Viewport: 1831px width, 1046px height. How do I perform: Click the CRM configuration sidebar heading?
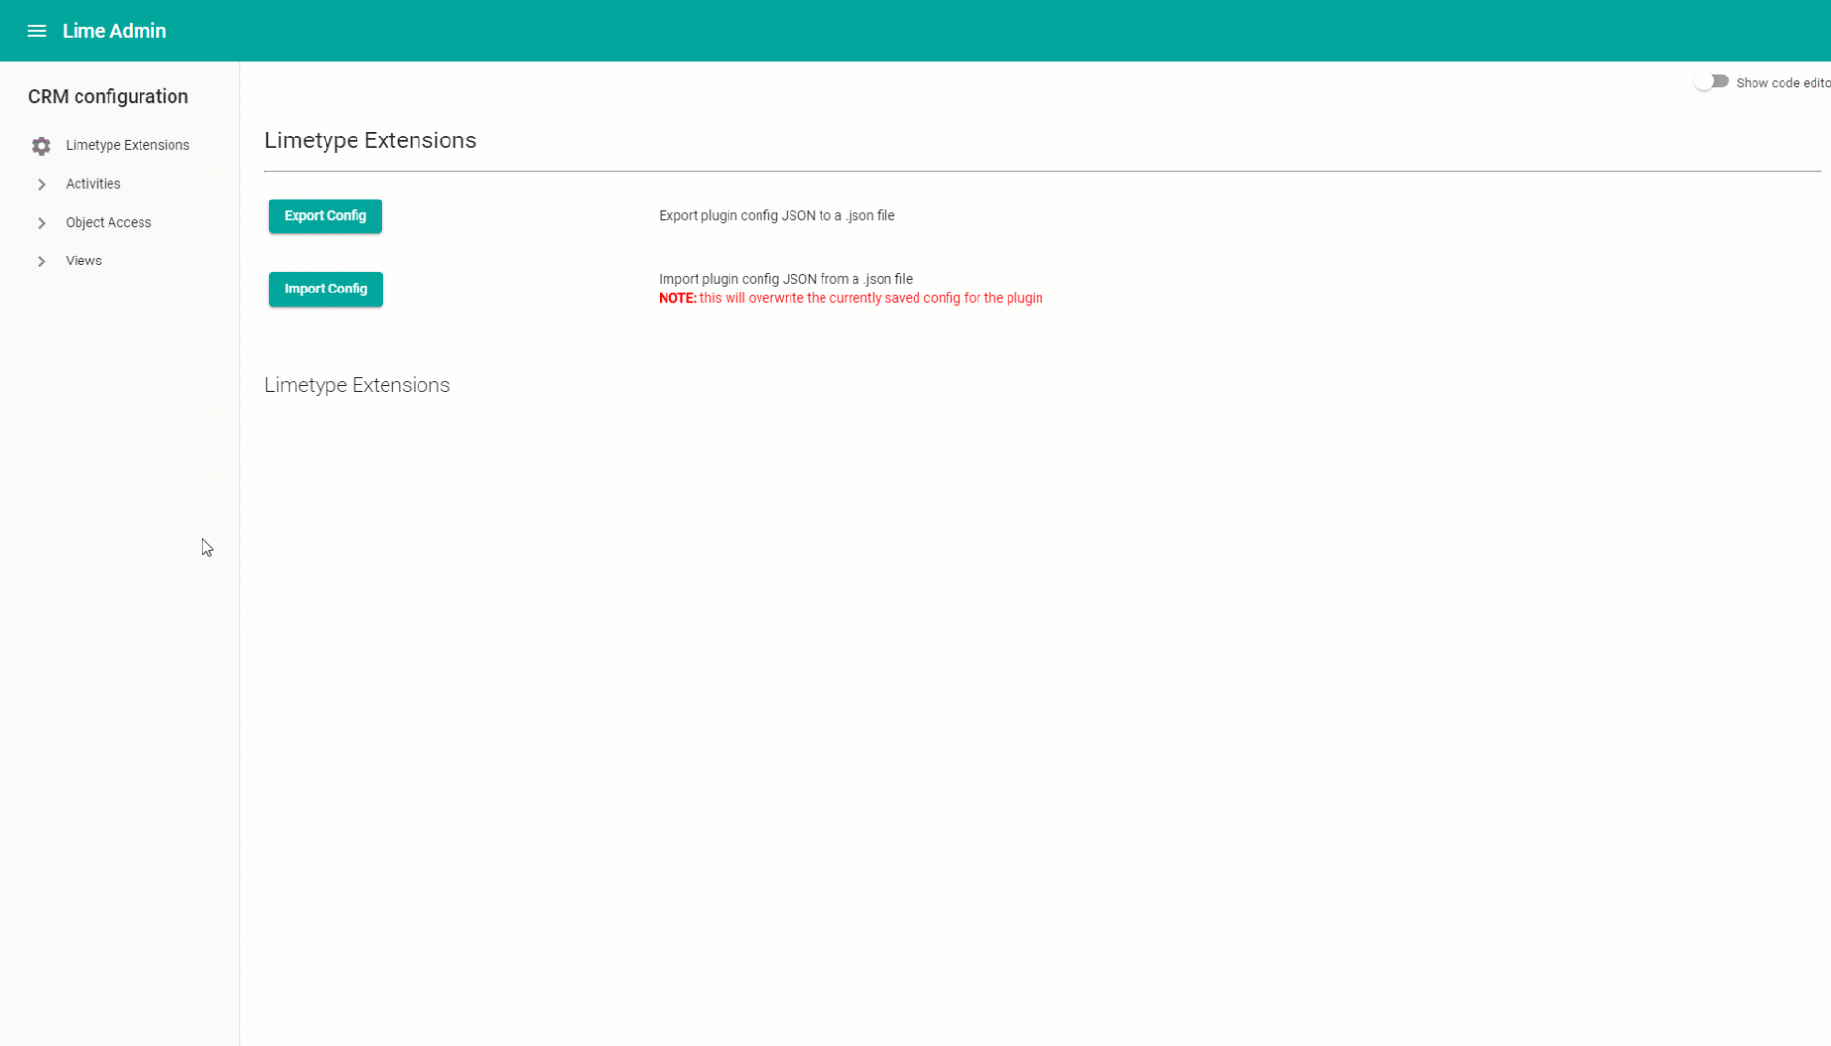pos(108,97)
